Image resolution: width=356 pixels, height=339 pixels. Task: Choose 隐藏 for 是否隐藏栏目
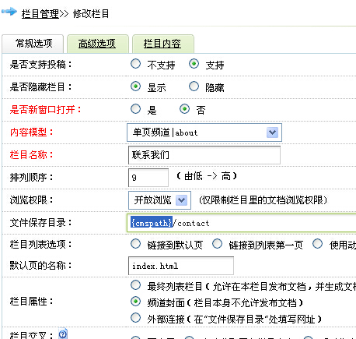click(x=194, y=87)
